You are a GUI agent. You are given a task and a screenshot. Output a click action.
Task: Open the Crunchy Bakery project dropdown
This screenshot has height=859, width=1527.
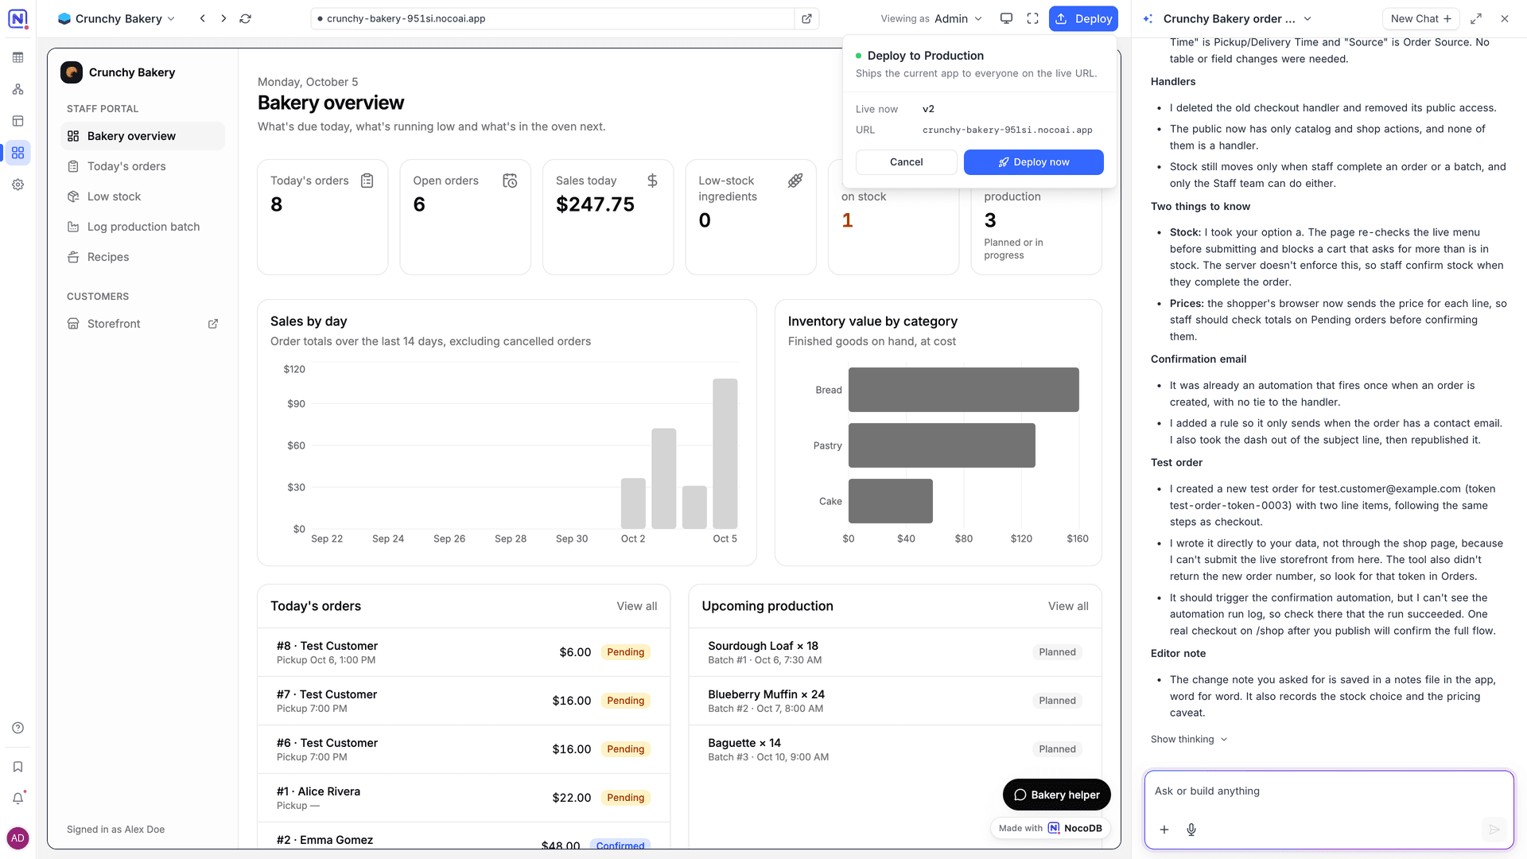pos(116,18)
